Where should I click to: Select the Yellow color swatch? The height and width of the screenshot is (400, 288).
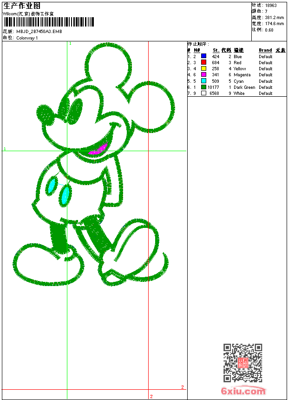coord(203,68)
